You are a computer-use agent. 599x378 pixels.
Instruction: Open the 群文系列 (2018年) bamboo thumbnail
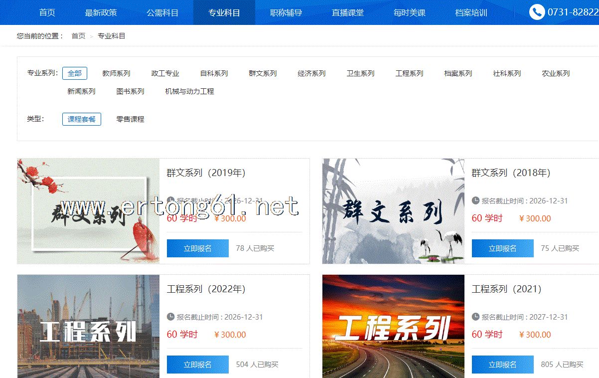pyautogui.click(x=393, y=211)
